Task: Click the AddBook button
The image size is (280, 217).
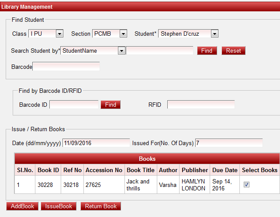Action: (x=22, y=206)
